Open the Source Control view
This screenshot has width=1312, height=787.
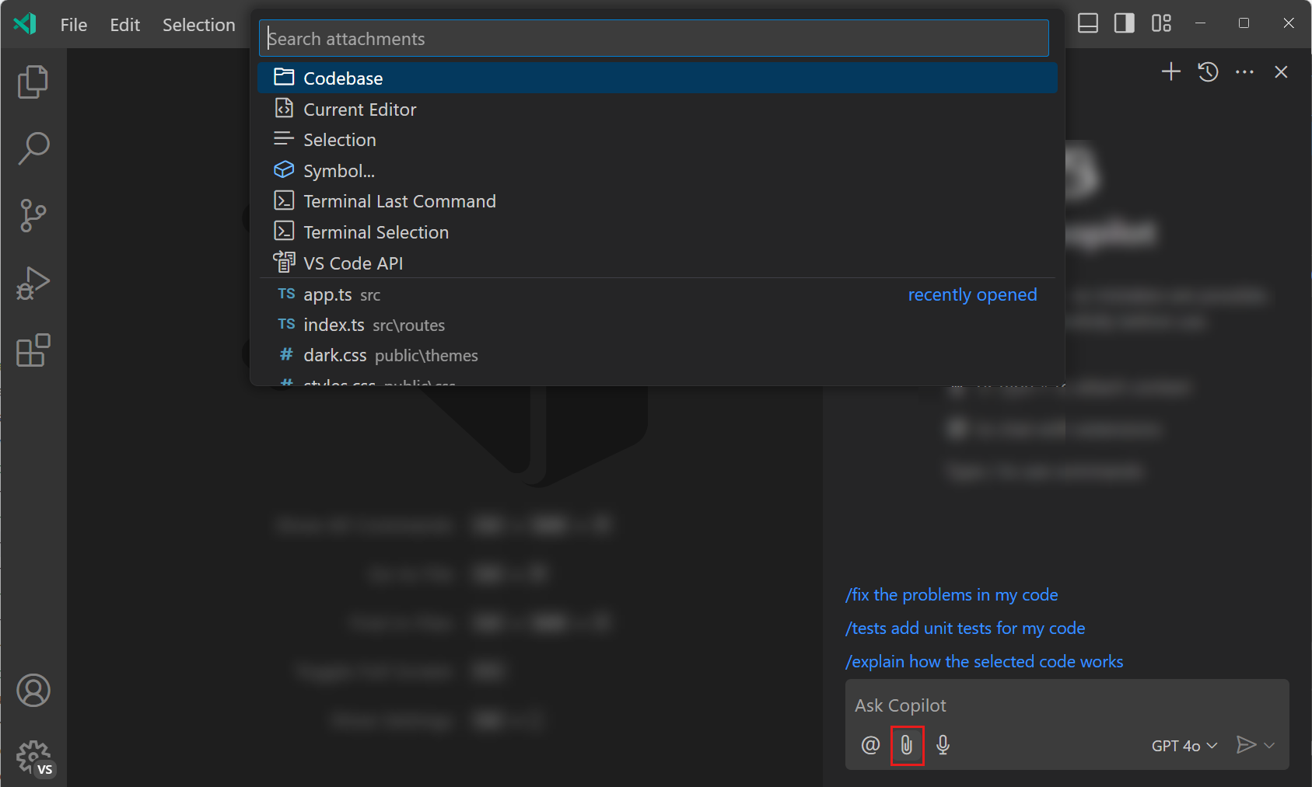coord(33,215)
